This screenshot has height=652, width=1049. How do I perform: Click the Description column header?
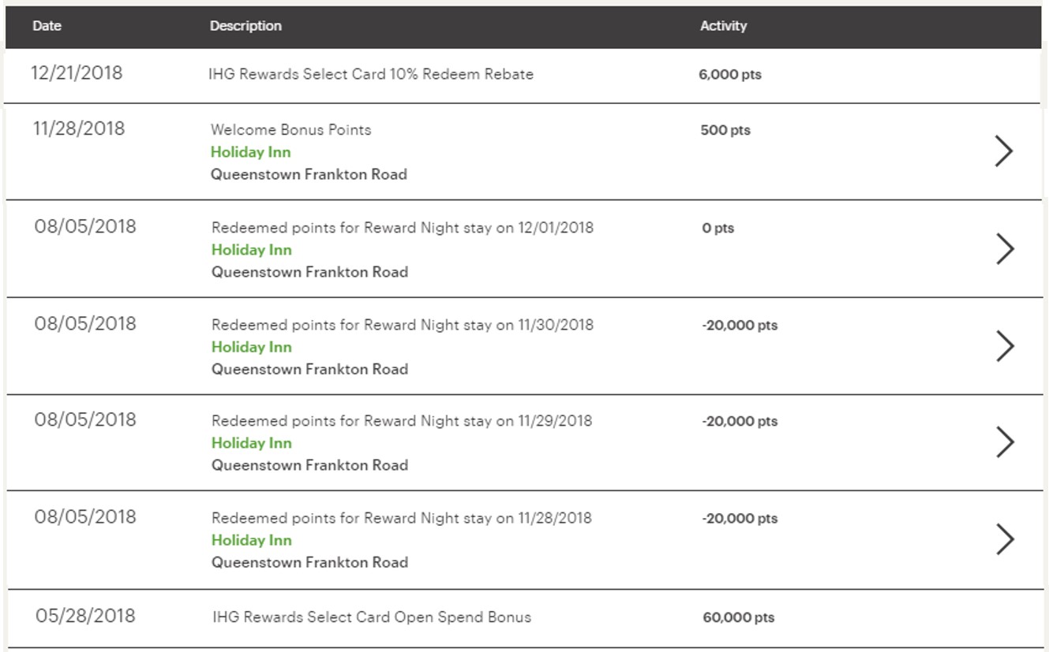pyautogui.click(x=245, y=26)
